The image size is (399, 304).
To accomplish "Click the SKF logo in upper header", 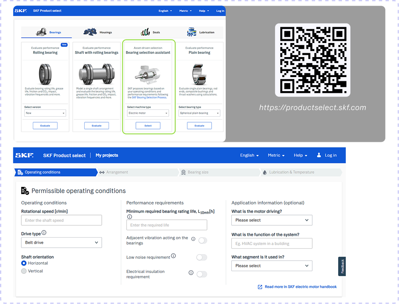I will click(x=20, y=11).
